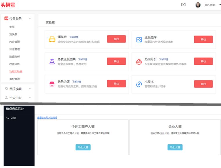Open 了解详情 link beside 免费正版图集
The height and width of the screenshot is (168, 221).
click(82, 59)
